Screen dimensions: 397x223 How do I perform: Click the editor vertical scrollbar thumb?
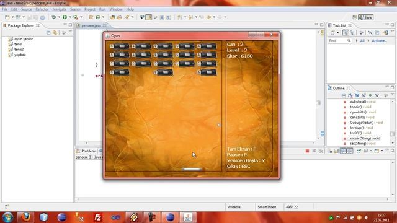click(318, 103)
